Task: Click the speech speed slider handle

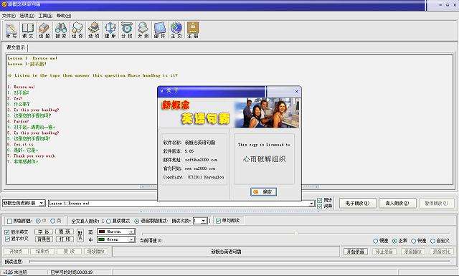Action: point(296,233)
